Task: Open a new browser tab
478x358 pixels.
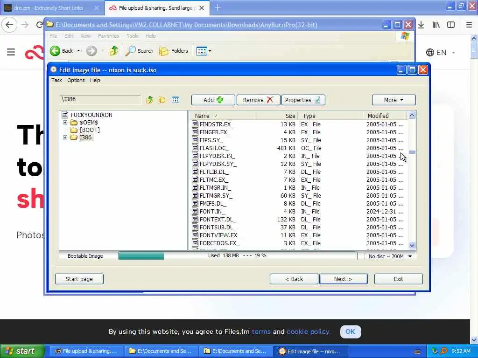Action: tap(218, 7)
